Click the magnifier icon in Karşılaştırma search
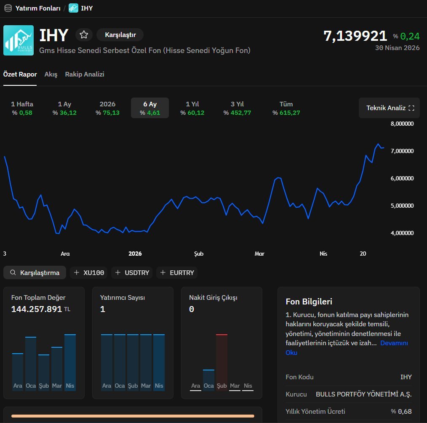The image size is (427, 423). click(13, 272)
